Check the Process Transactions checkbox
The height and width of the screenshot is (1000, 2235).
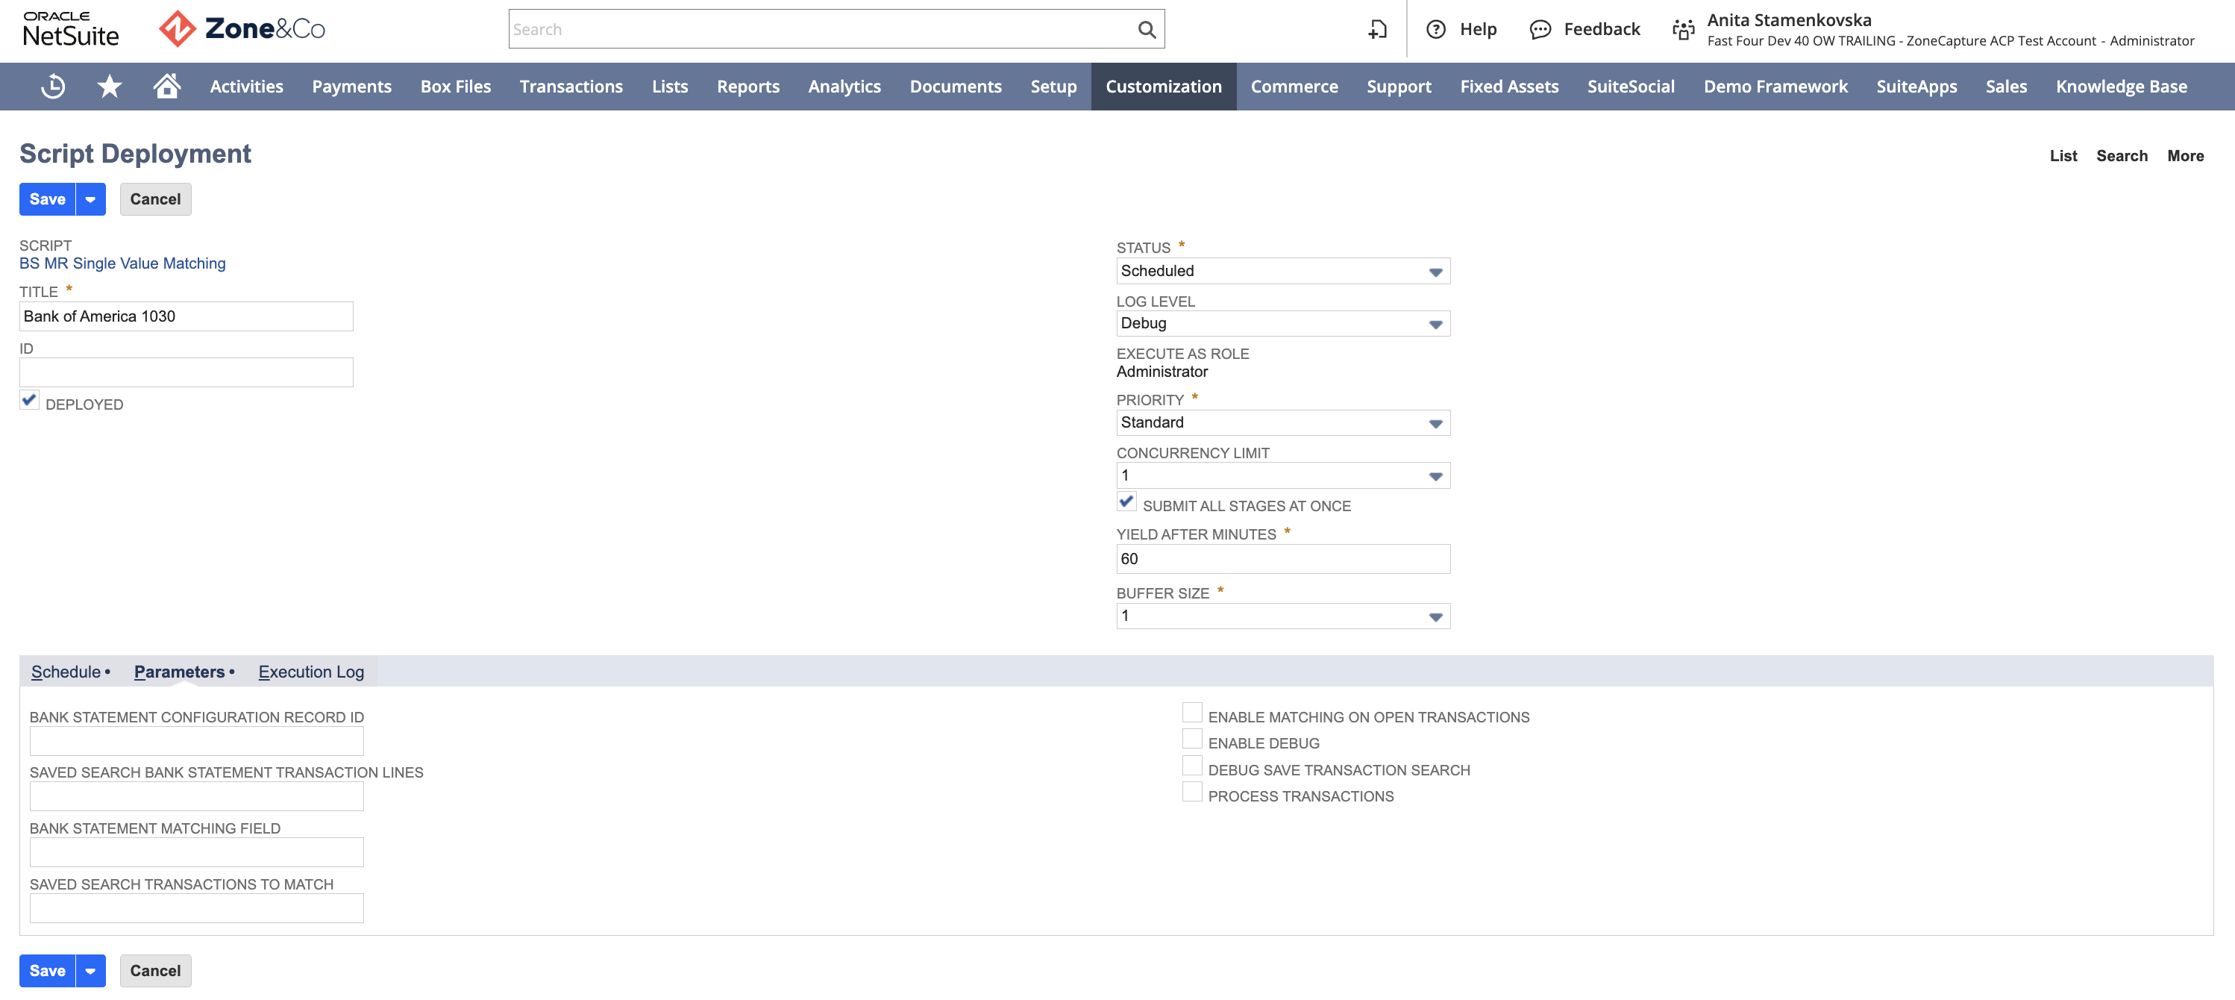(1192, 792)
